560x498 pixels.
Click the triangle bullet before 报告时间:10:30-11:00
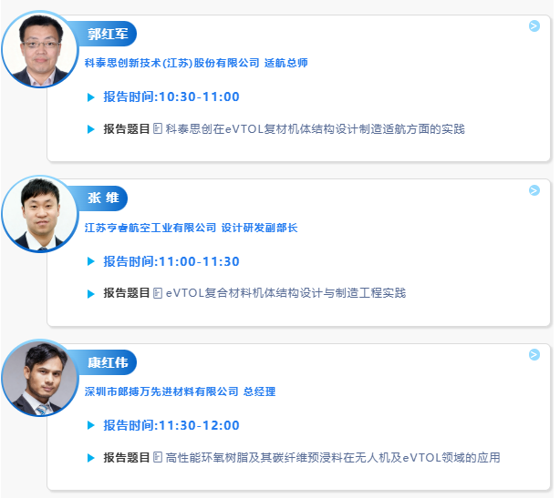90,97
